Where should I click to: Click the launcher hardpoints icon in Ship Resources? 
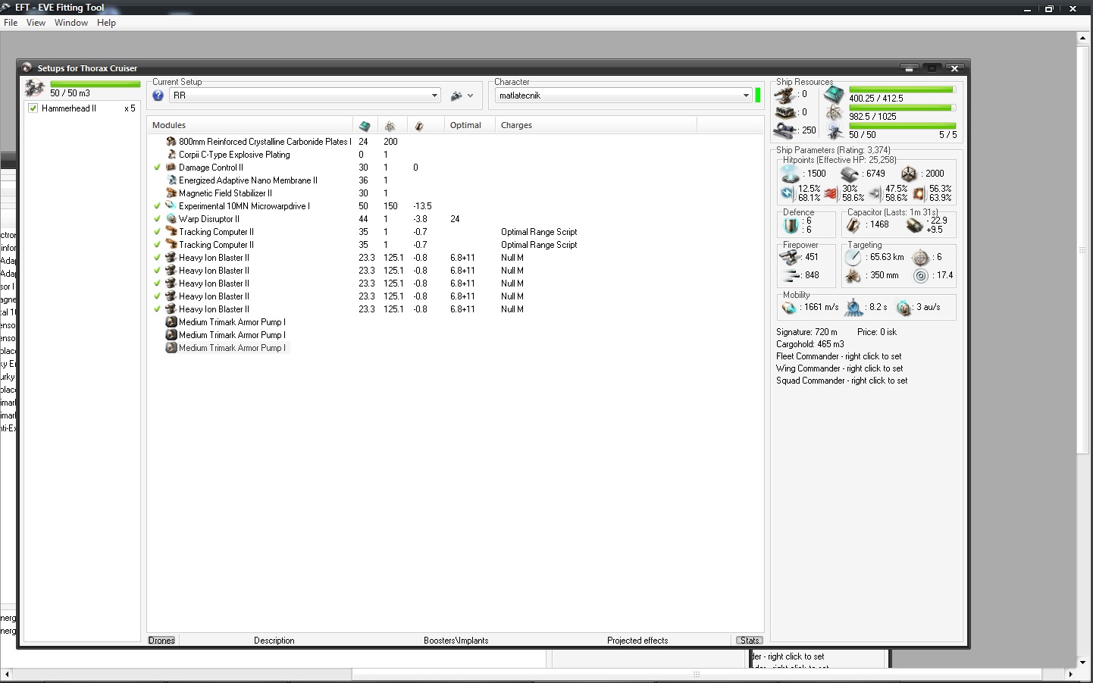click(x=785, y=112)
